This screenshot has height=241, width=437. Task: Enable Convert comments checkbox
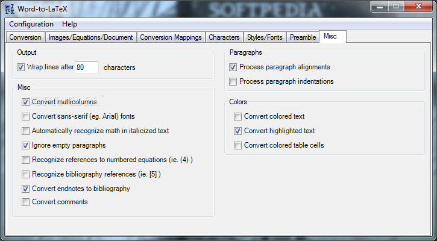click(26, 202)
